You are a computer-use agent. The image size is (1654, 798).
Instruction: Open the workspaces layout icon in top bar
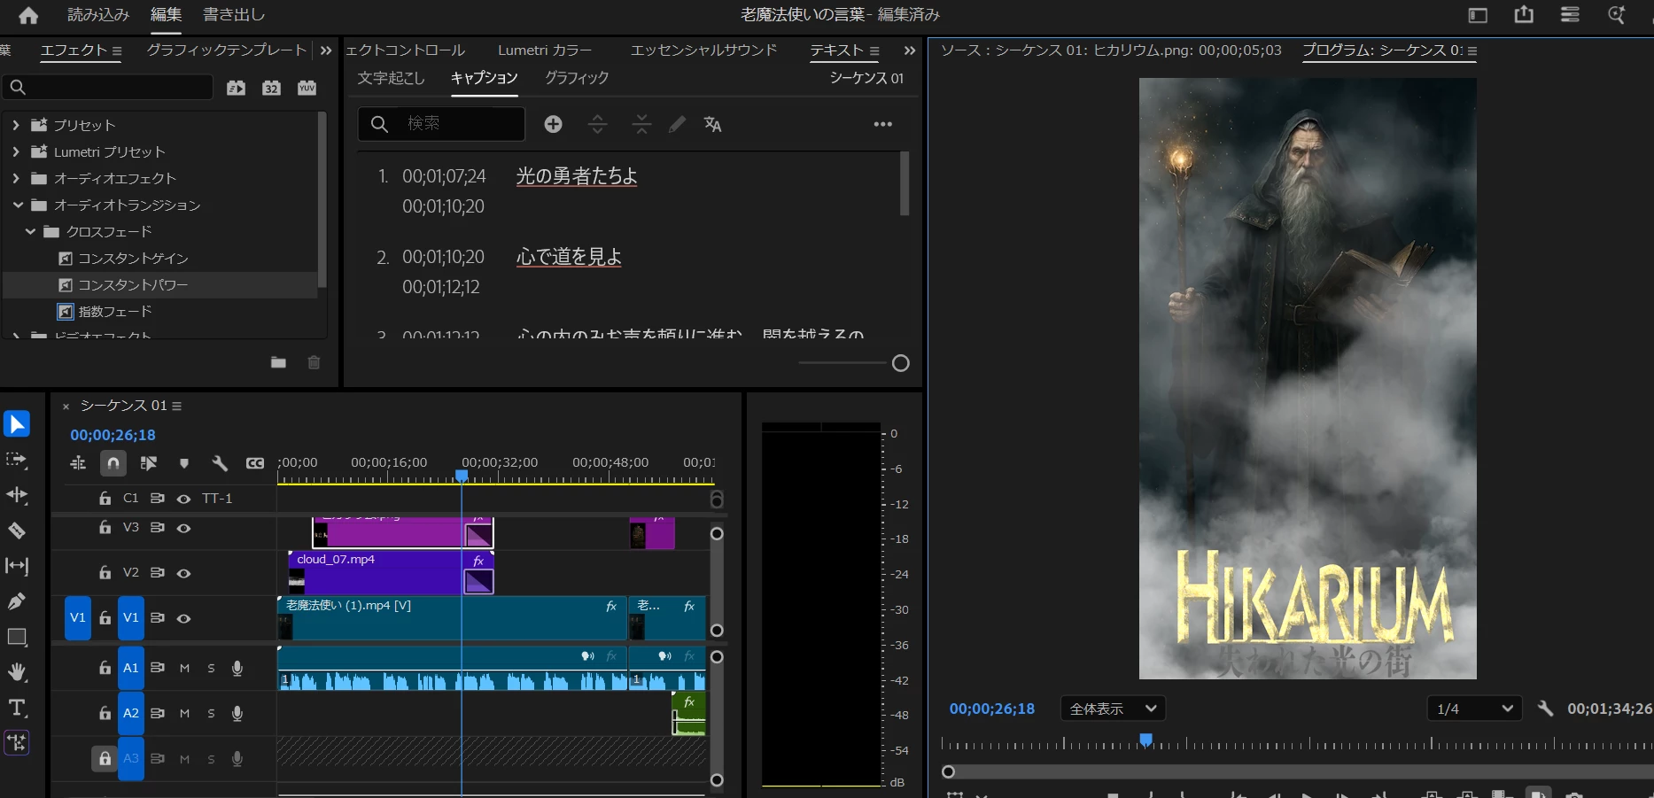[1478, 14]
